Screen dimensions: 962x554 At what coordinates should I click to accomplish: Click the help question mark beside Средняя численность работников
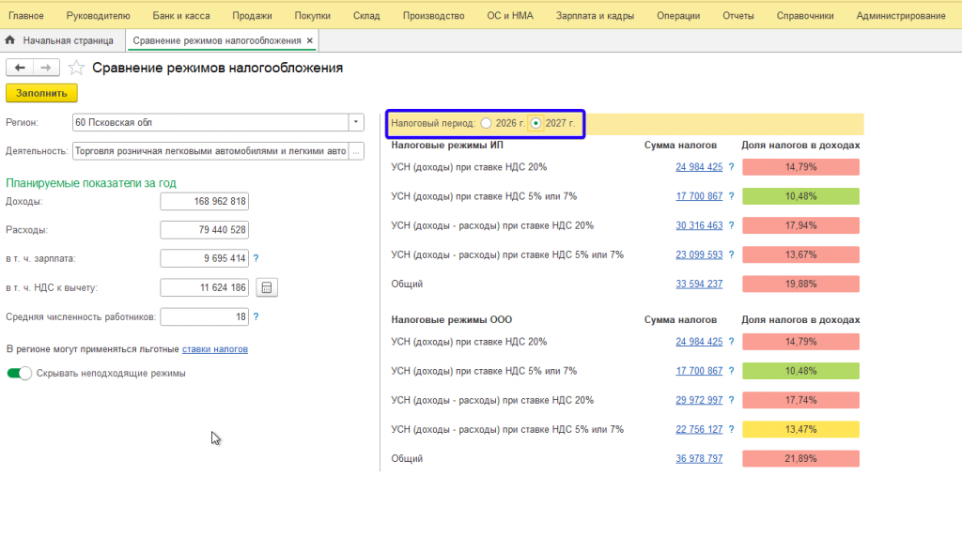pyautogui.click(x=256, y=316)
